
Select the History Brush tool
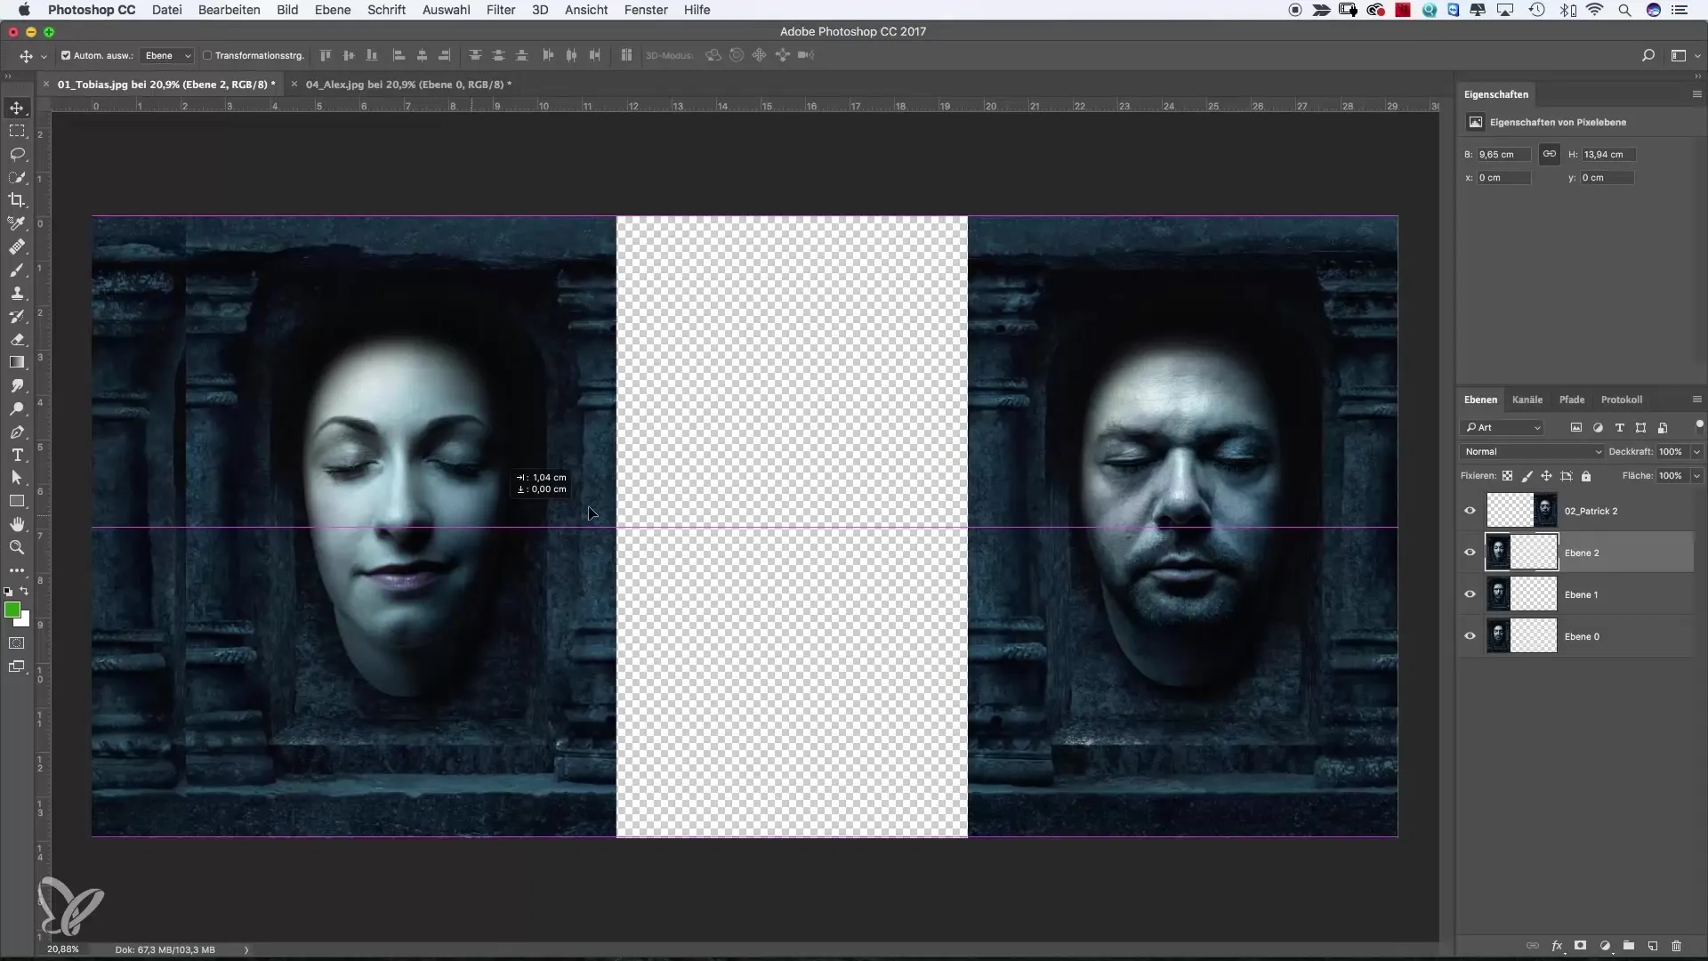pyautogui.click(x=17, y=316)
